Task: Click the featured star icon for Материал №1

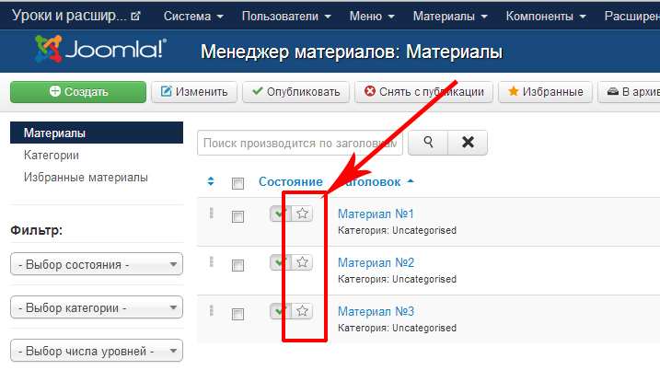Action: pos(303,214)
